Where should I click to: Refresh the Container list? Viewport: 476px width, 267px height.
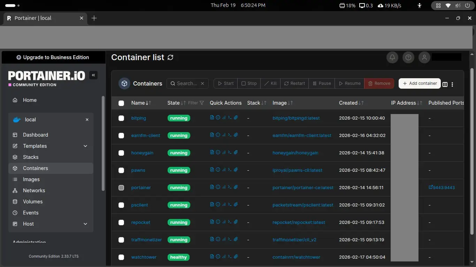click(170, 57)
